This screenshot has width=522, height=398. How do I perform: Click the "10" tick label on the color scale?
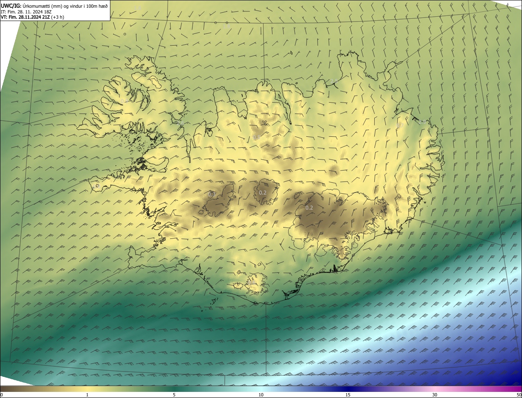coord(261,395)
